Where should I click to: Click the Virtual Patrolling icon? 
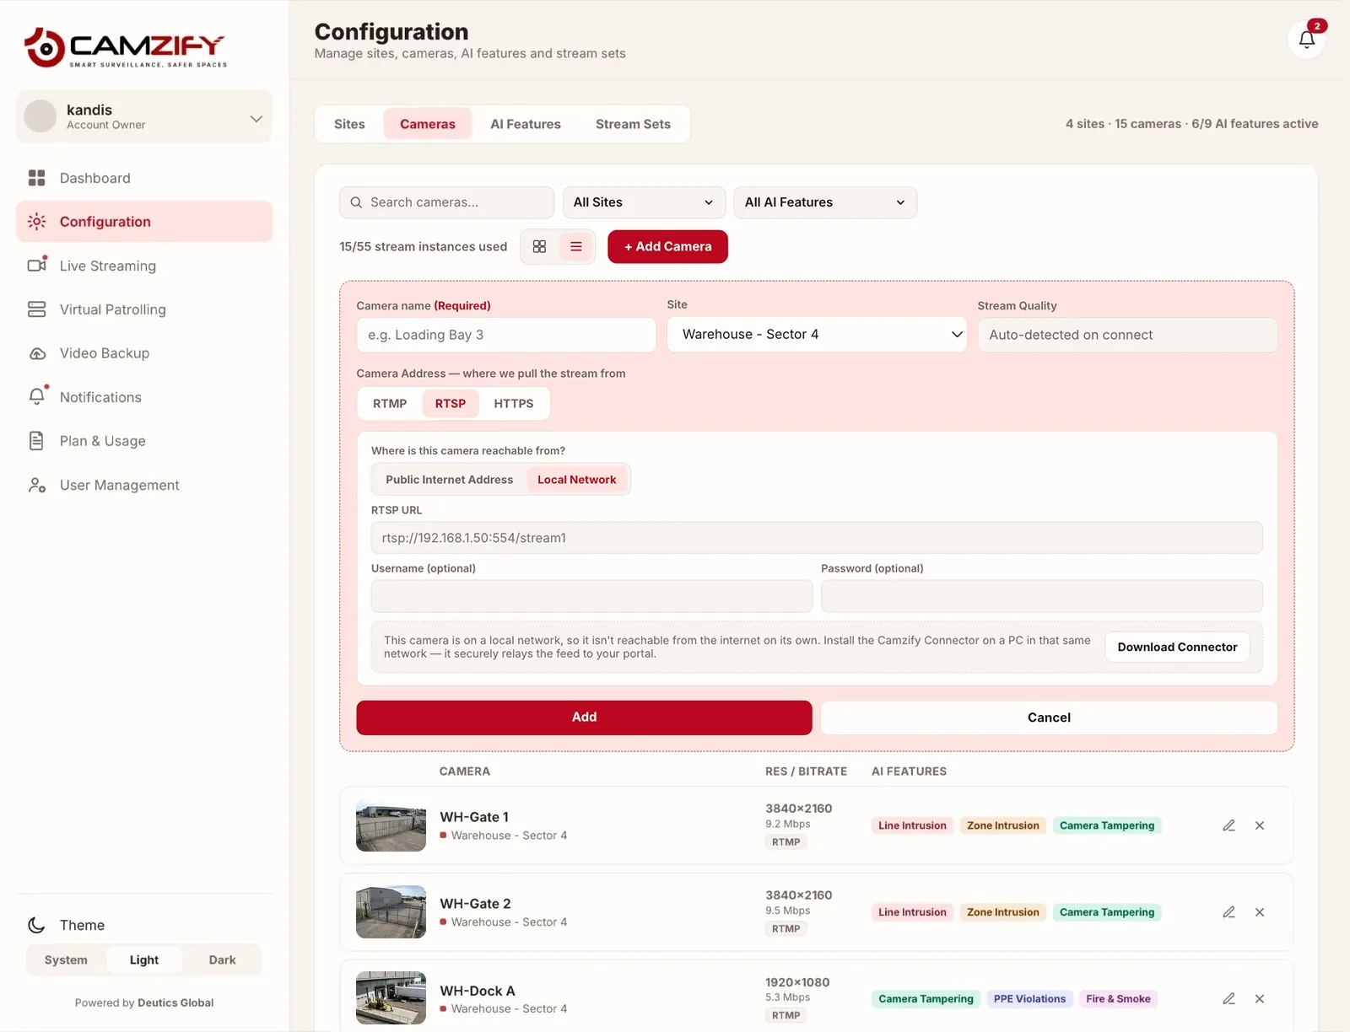click(36, 309)
